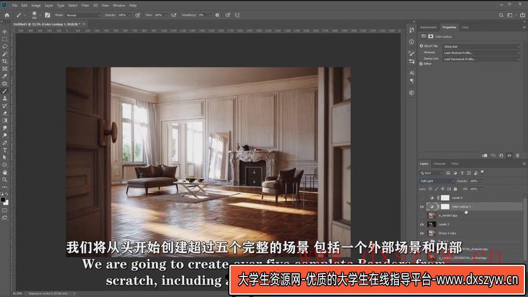This screenshot has height=297, width=528.
Task: Select the Hand tool
Action: 5,173
